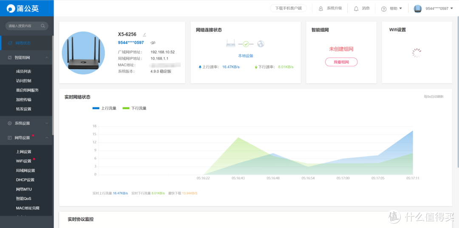
Task: Open 网络MTU in sidebar
Action: 24,189
